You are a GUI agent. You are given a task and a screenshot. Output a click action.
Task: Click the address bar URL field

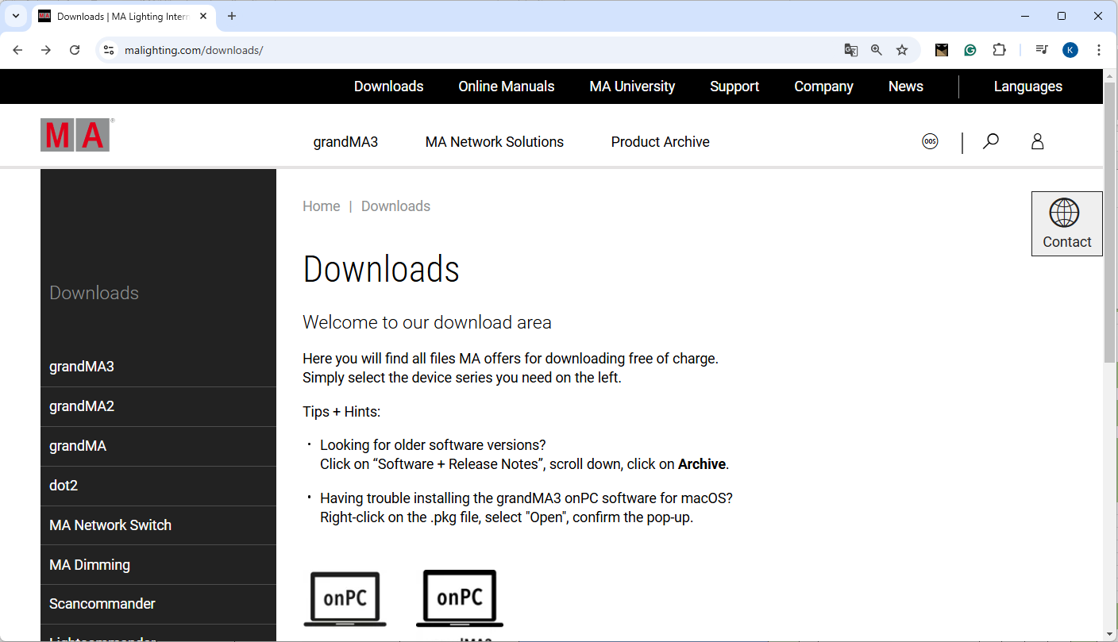(476, 50)
